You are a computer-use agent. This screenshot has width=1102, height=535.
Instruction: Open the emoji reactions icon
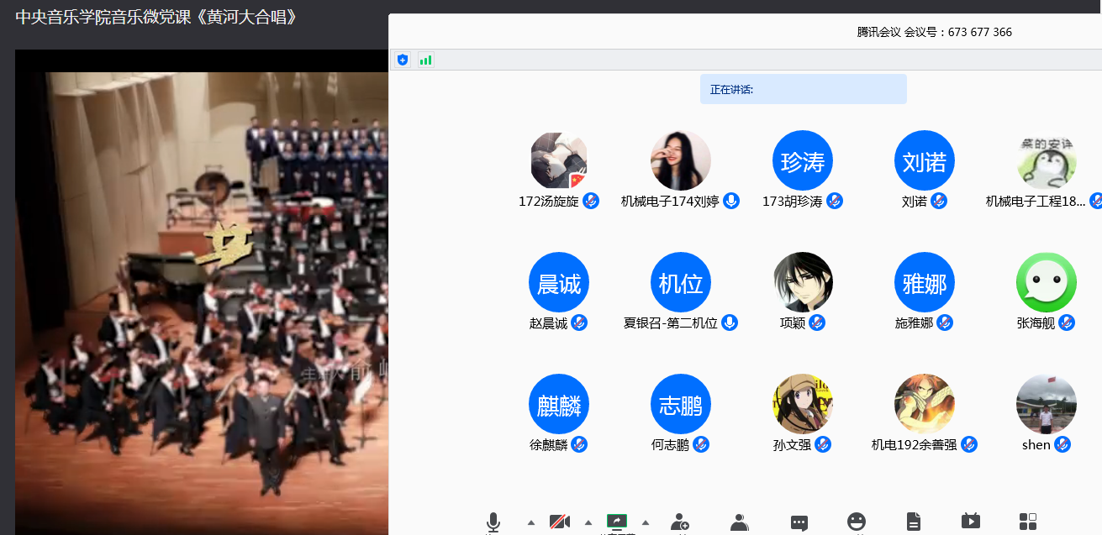tap(857, 522)
